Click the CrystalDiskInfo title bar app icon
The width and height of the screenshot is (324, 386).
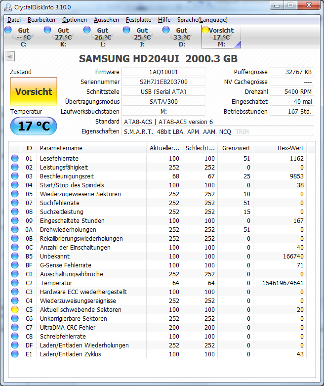click(x=8, y=7)
